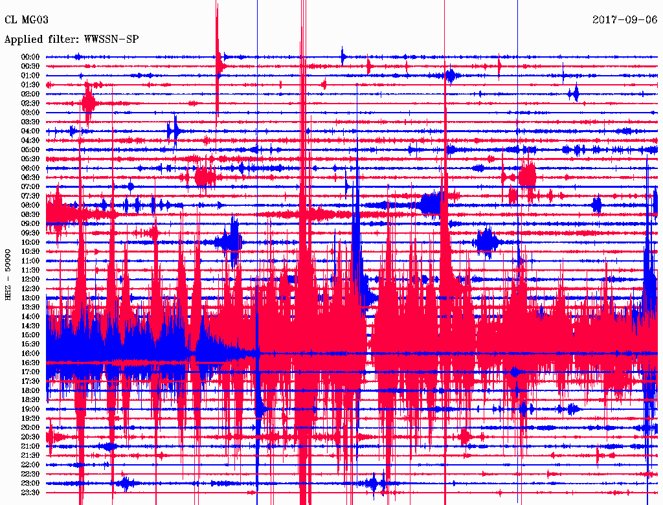Select the 10:30 time label

(x=30, y=252)
